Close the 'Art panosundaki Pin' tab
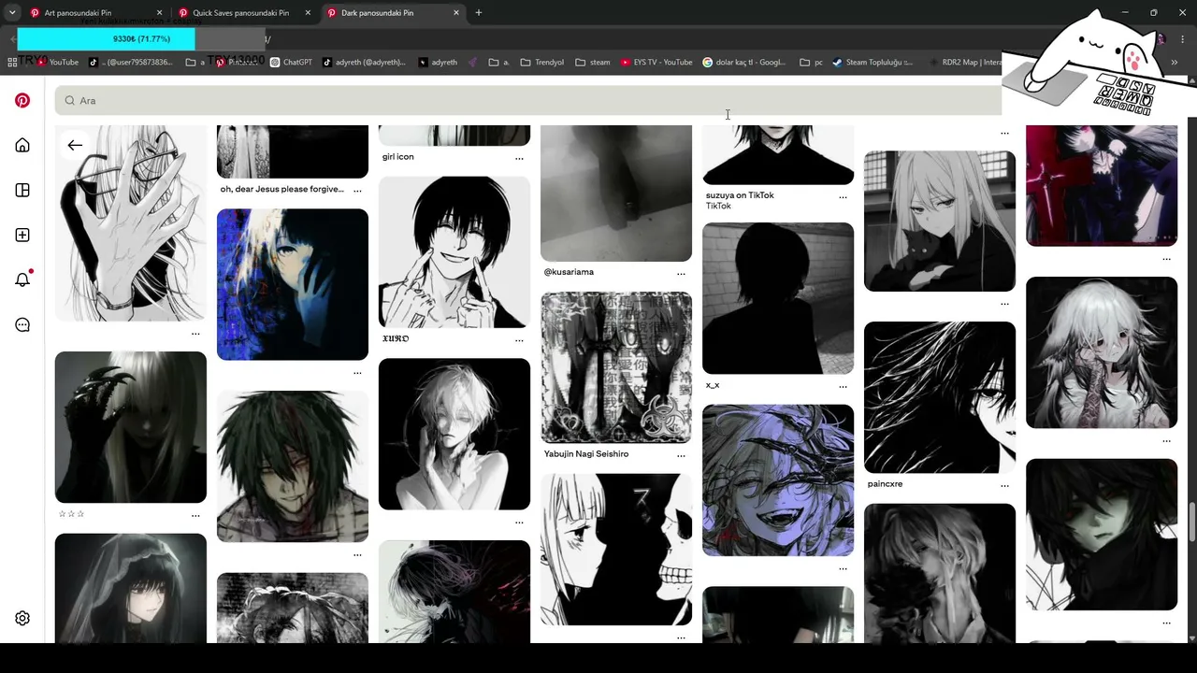The height and width of the screenshot is (673, 1197). pos(159,13)
